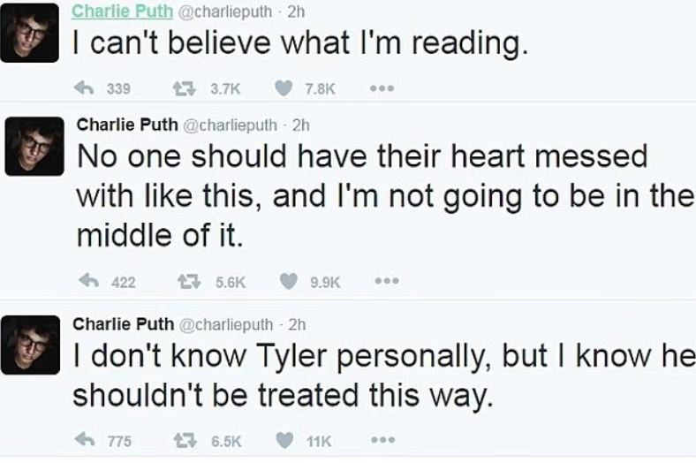Click the @charlieputh handle on the first tweet
This screenshot has width=696, height=463.
click(225, 11)
